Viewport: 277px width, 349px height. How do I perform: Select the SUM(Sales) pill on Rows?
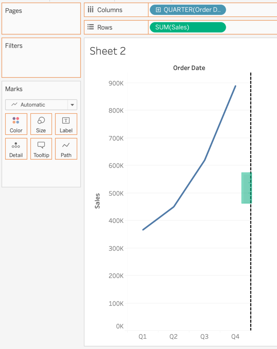click(x=187, y=27)
